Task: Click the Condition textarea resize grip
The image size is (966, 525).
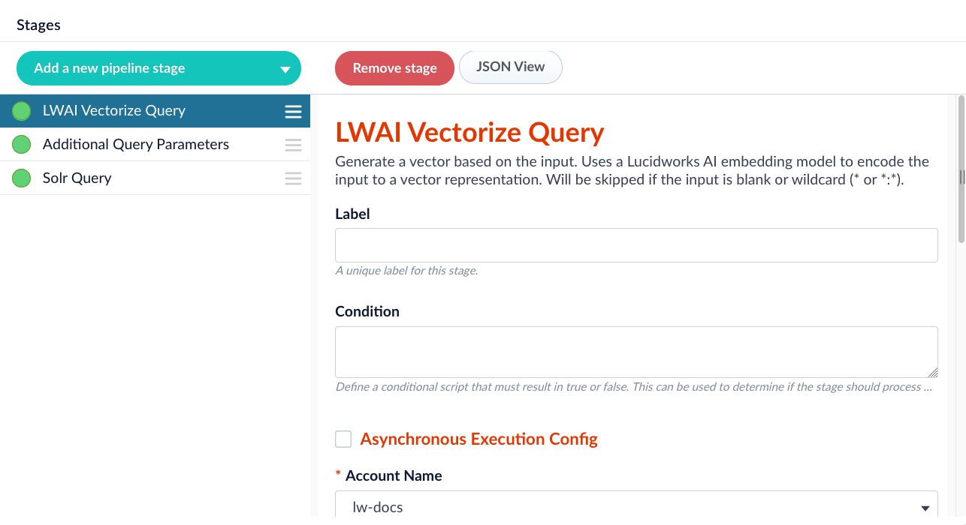Action: pos(932,372)
